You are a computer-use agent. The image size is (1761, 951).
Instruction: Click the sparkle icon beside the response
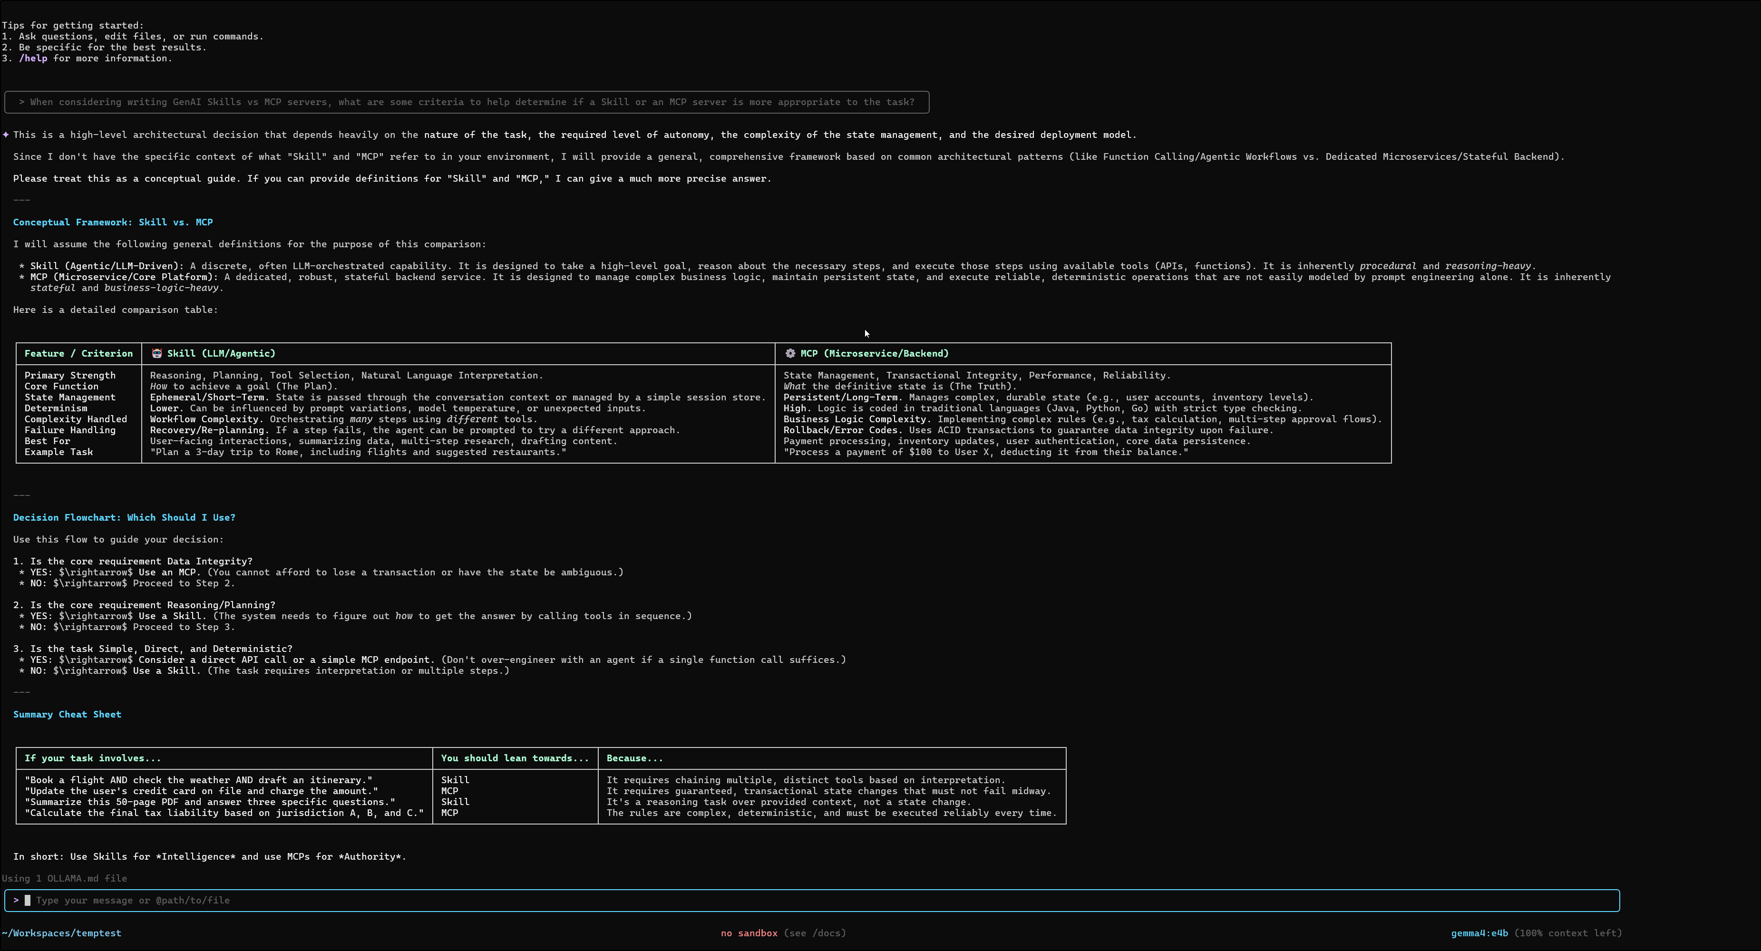click(6, 135)
